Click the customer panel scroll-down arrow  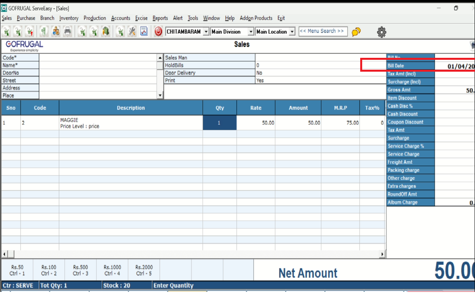point(160,95)
